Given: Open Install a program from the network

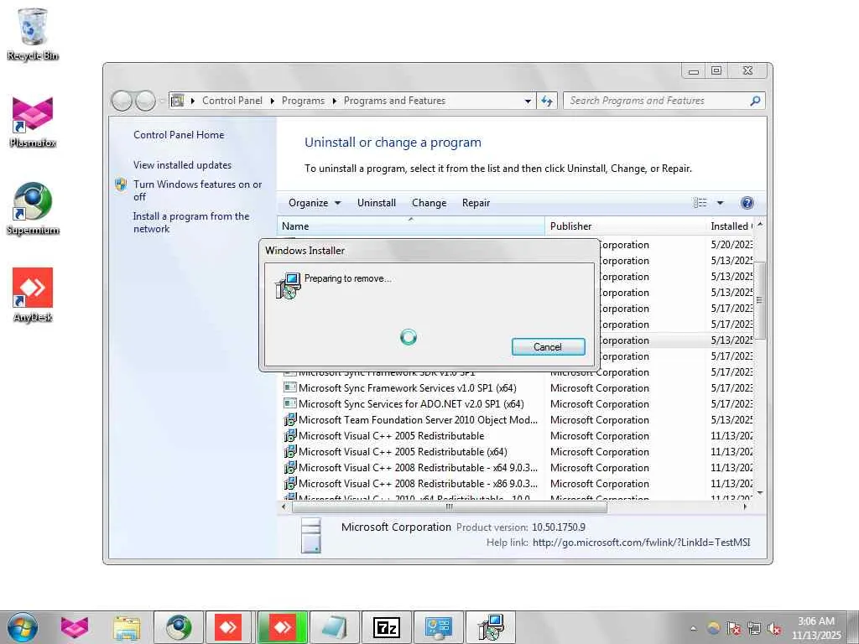Looking at the screenshot, I should (191, 222).
